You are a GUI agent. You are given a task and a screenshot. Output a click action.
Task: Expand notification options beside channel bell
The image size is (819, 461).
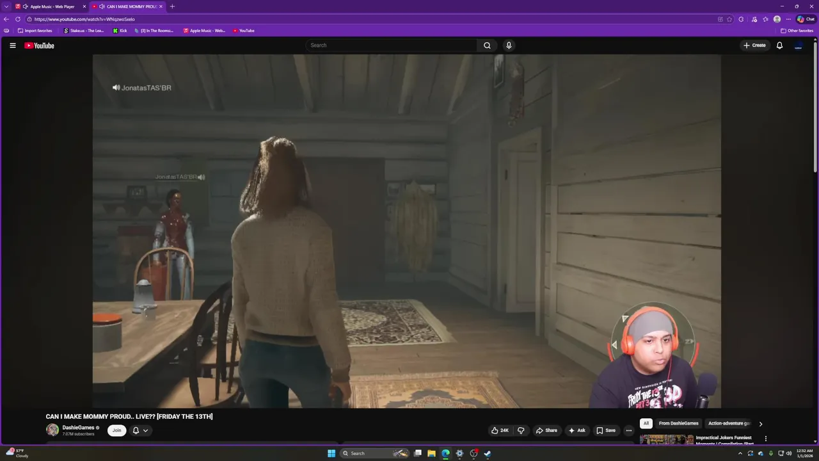(x=145, y=430)
